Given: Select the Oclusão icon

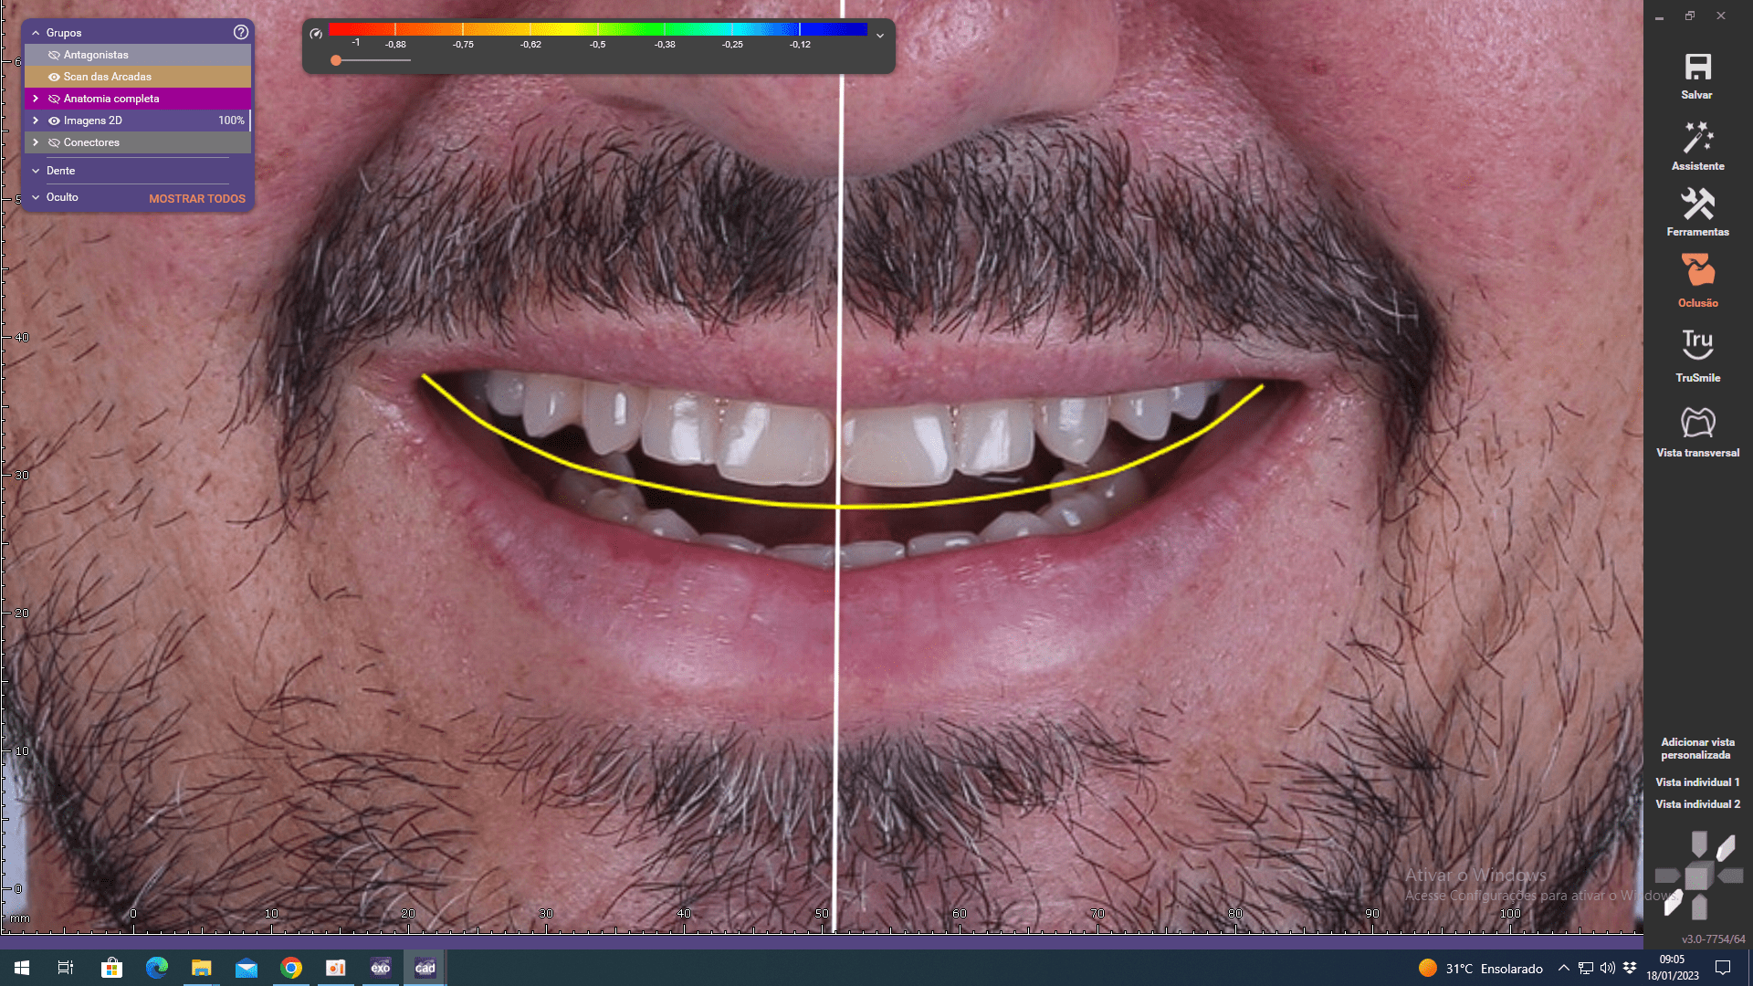Looking at the screenshot, I should click(1697, 271).
